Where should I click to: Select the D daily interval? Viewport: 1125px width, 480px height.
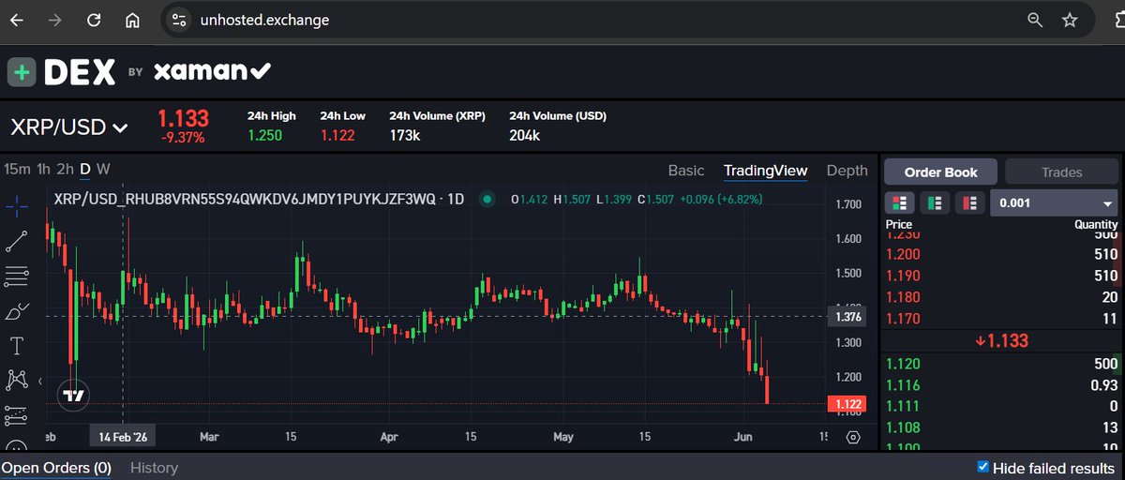coord(84,169)
